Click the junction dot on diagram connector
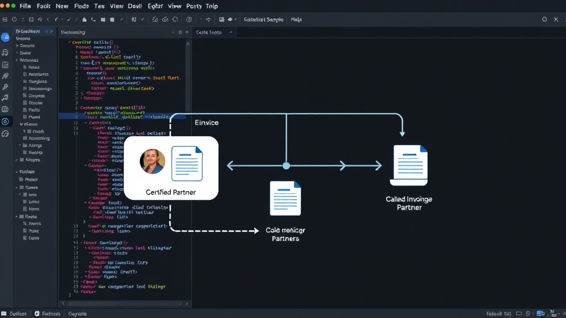Viewport: 566px width, 318px height. (x=286, y=166)
